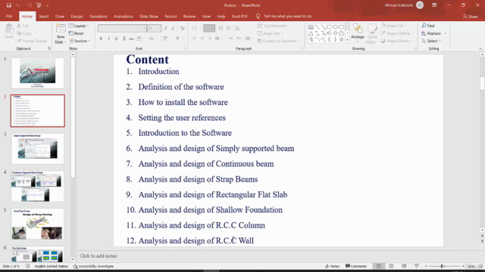Collapse the ribbon with the chevron
The width and height of the screenshot is (485, 272).
[x=480, y=48]
